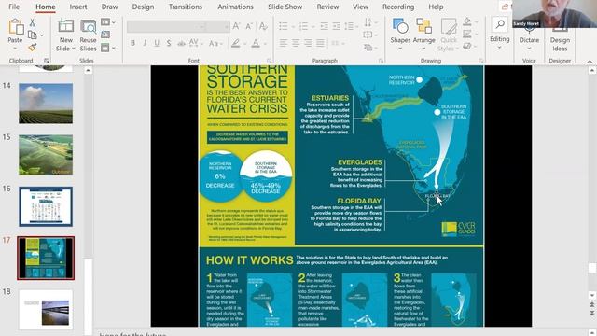
Task: Switch to the Design tab
Action: (x=143, y=7)
